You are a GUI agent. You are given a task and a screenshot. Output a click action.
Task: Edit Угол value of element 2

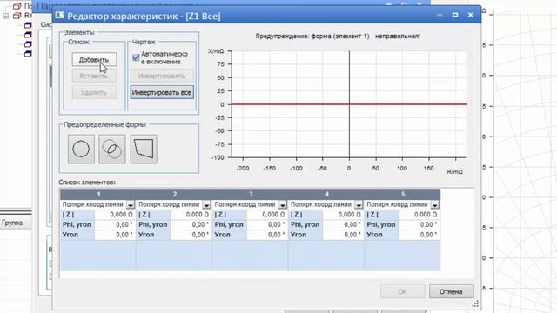point(191,235)
